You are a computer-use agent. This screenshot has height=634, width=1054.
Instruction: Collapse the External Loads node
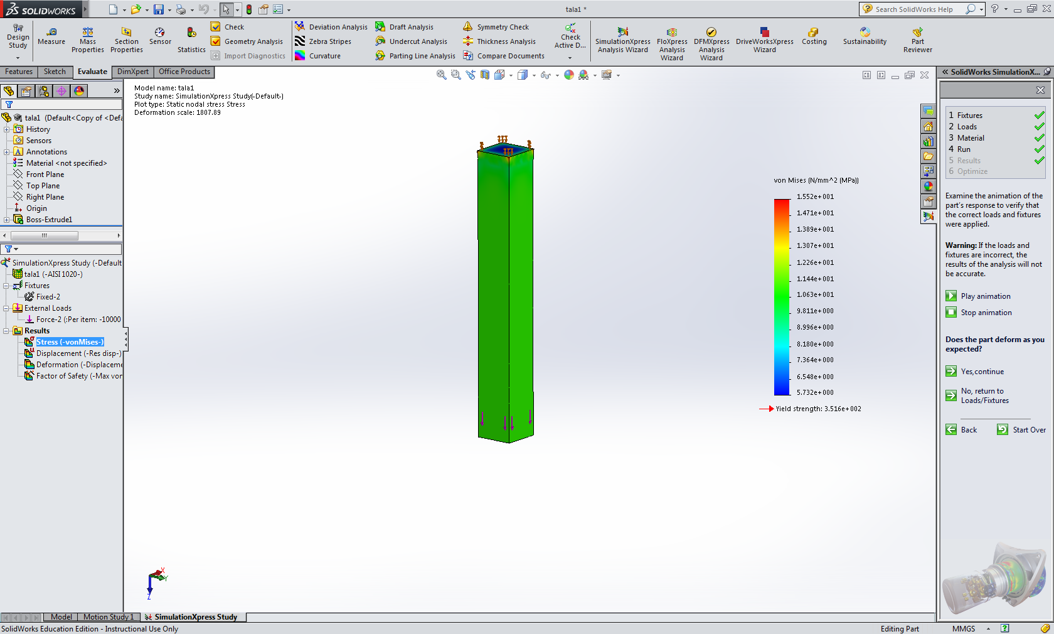pos(6,308)
